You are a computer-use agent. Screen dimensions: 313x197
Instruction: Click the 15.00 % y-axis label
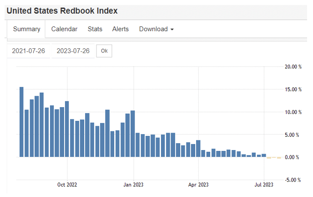[293, 89]
